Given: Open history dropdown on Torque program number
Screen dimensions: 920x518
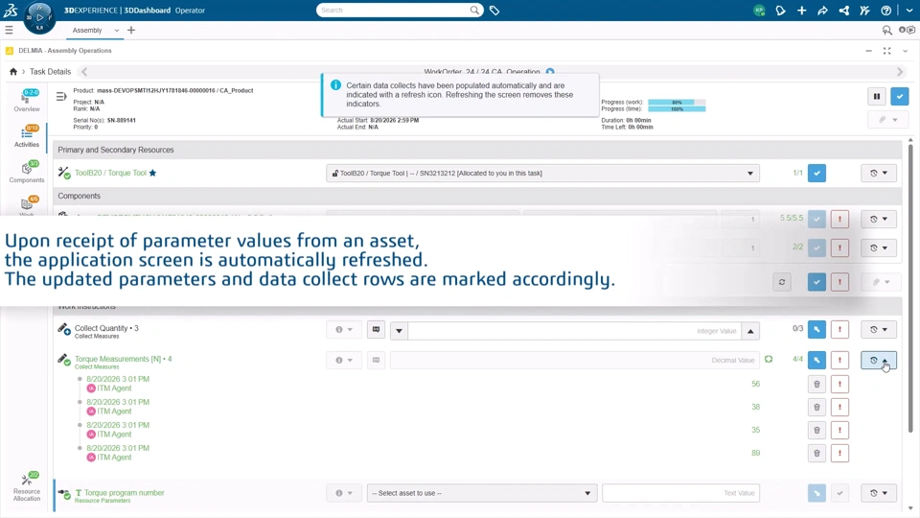Looking at the screenshot, I should (x=879, y=493).
